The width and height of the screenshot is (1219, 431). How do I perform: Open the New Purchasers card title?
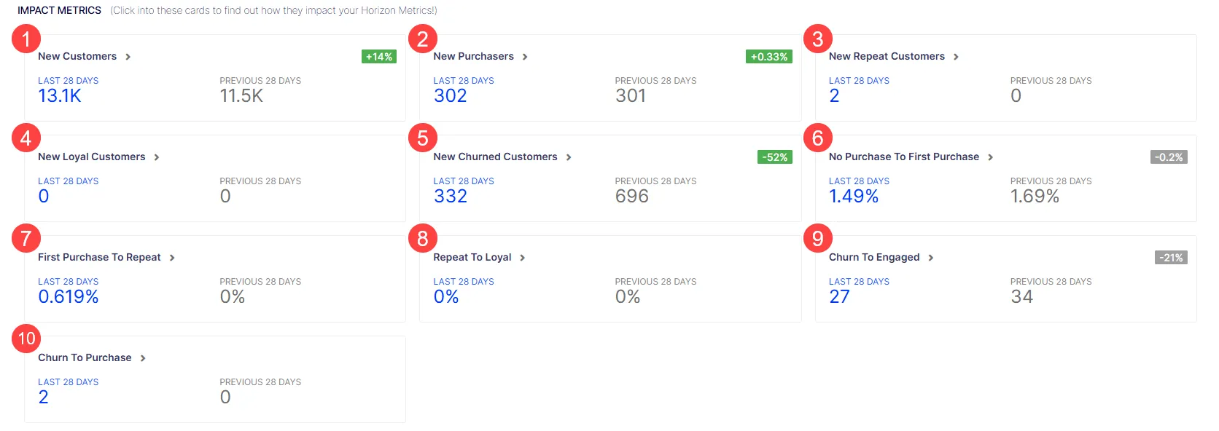[473, 56]
